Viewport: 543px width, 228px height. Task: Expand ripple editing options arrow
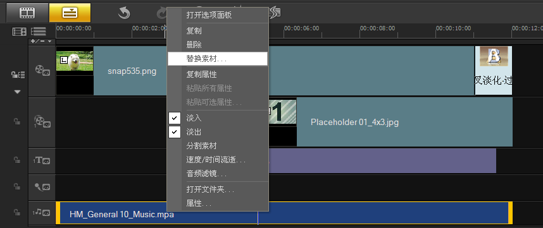17,92
